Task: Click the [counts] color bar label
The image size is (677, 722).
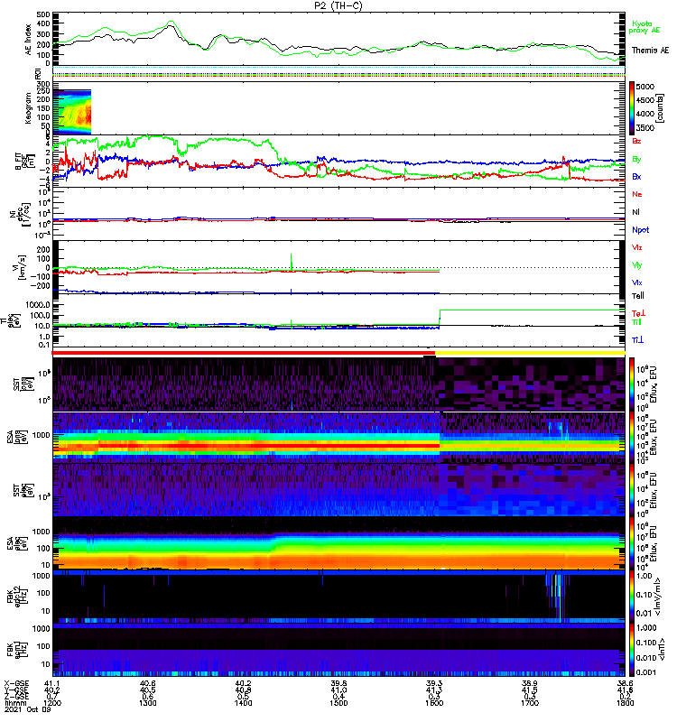Action: [x=661, y=108]
